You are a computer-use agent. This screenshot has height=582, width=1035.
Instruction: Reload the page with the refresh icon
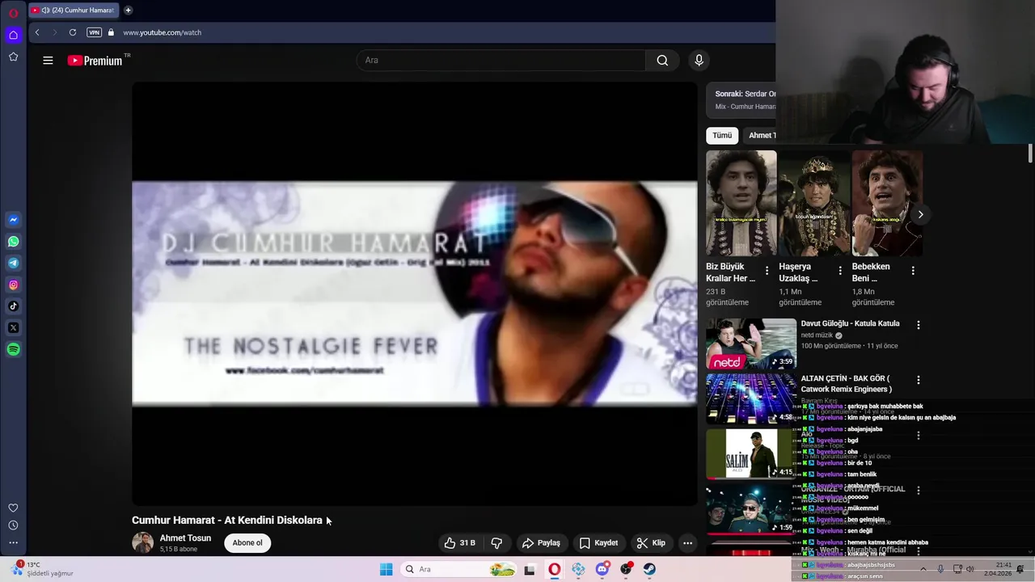[x=73, y=32]
